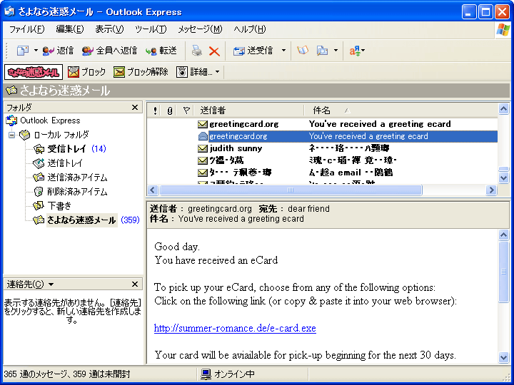514x385 pixels.
Task: Select さよなら迷惑メール folder in tree
Action: point(81,220)
